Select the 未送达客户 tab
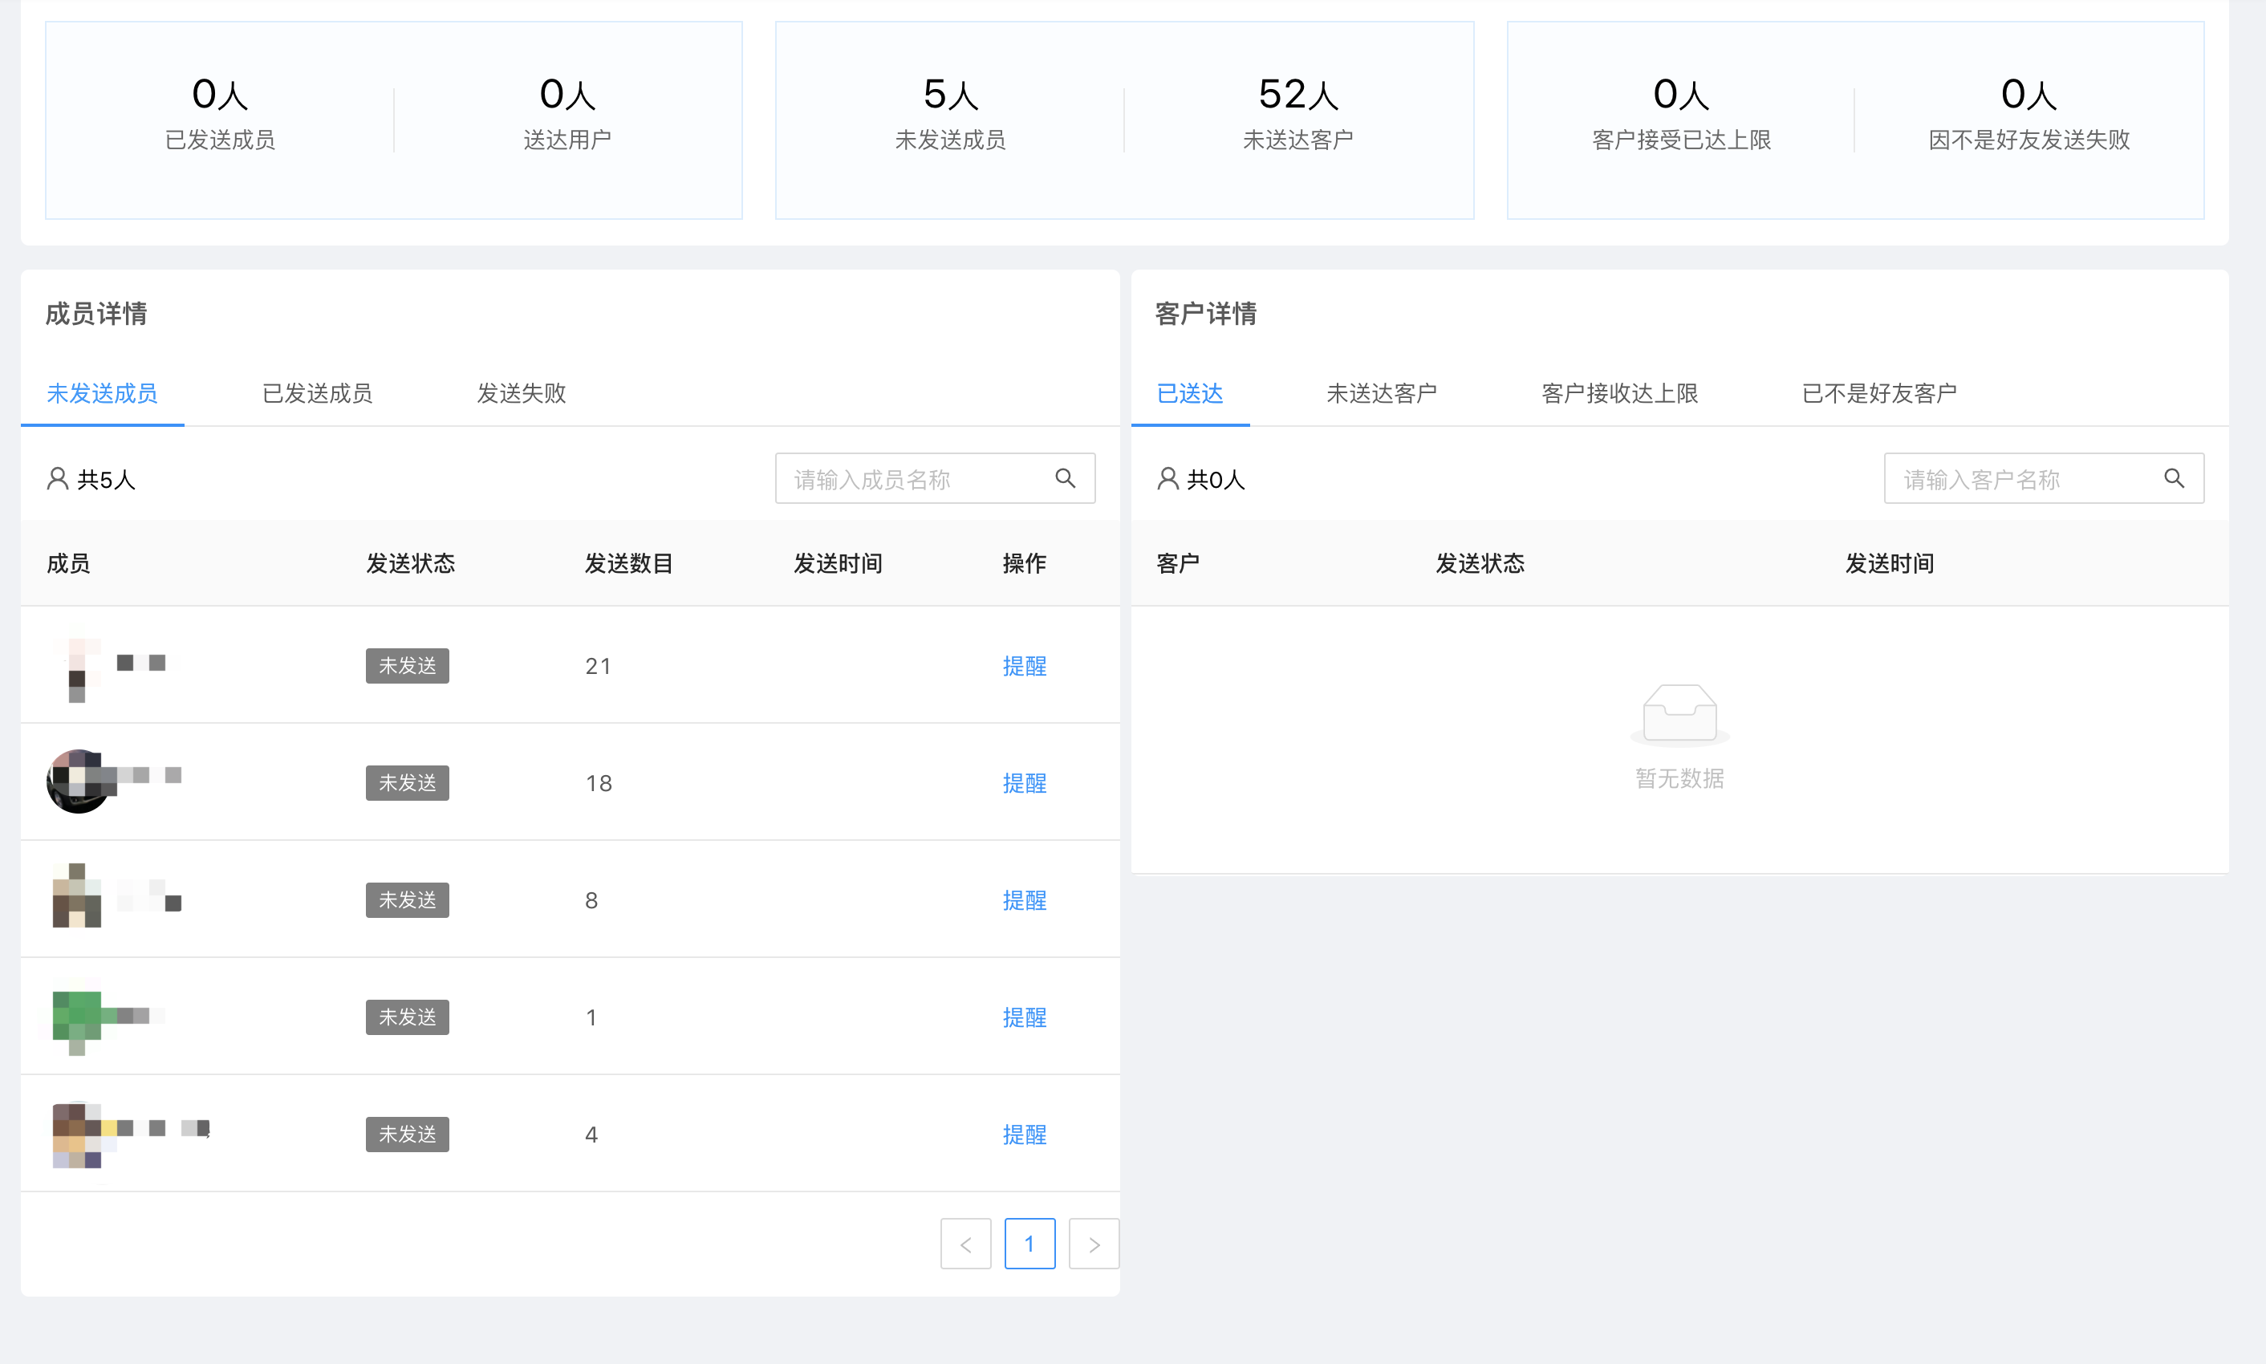The height and width of the screenshot is (1364, 2266). pos(1381,393)
